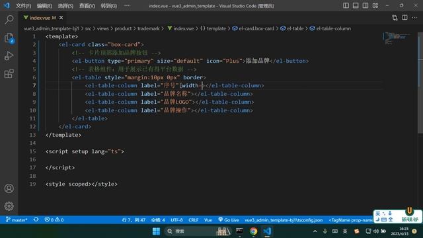Click line number 15 in gutter
The height and width of the screenshot is (238, 423).
(32, 151)
